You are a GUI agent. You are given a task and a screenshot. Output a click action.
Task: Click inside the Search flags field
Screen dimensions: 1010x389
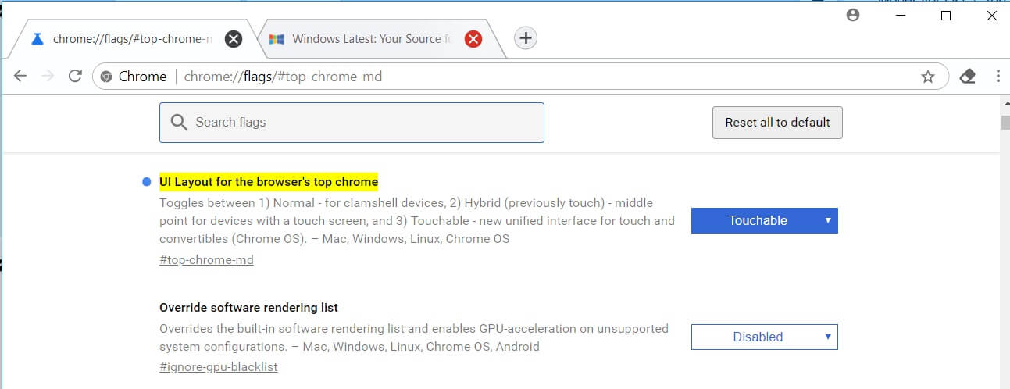tap(352, 123)
